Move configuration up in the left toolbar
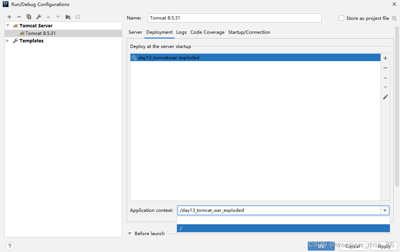Screen dimensions: 400x252 (48, 17)
